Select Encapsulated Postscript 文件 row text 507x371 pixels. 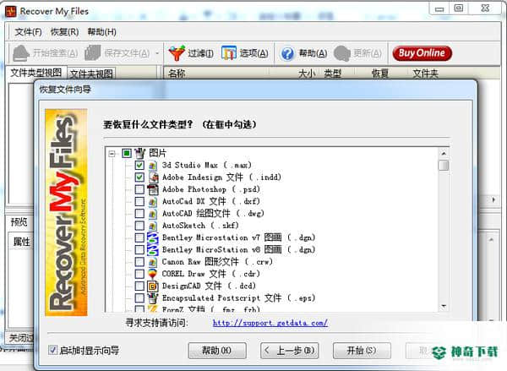238,298
